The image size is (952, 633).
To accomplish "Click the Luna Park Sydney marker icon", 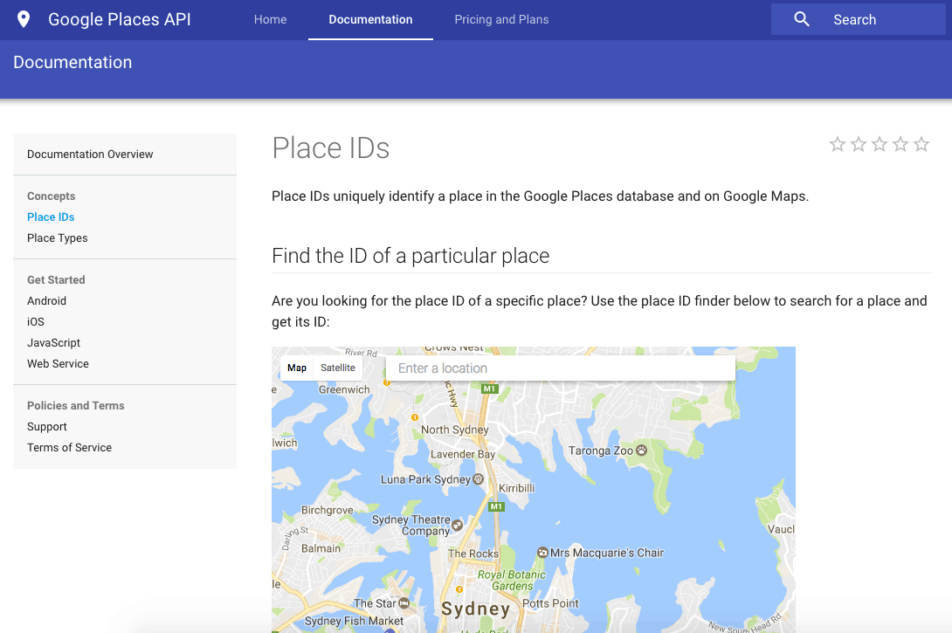I will (x=479, y=478).
